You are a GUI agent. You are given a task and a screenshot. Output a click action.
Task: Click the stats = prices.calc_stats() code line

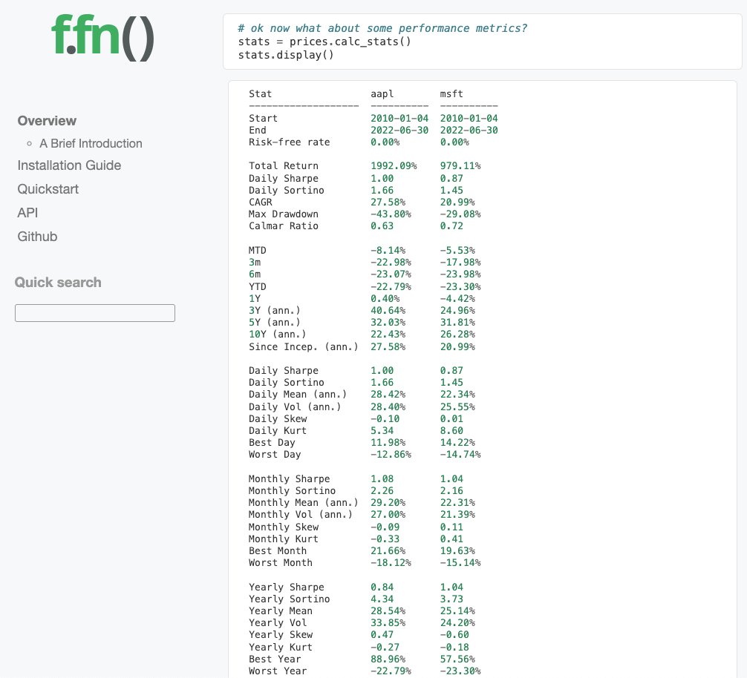324,42
